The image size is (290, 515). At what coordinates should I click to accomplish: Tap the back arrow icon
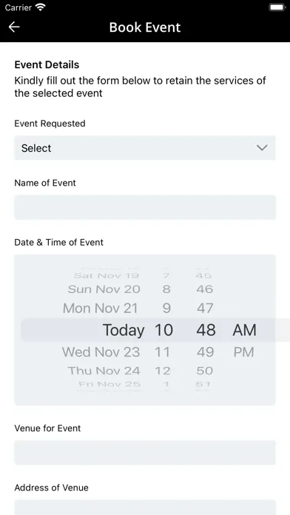(x=14, y=27)
